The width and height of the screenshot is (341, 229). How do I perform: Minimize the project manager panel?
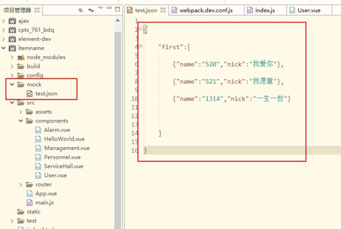pos(109,8)
